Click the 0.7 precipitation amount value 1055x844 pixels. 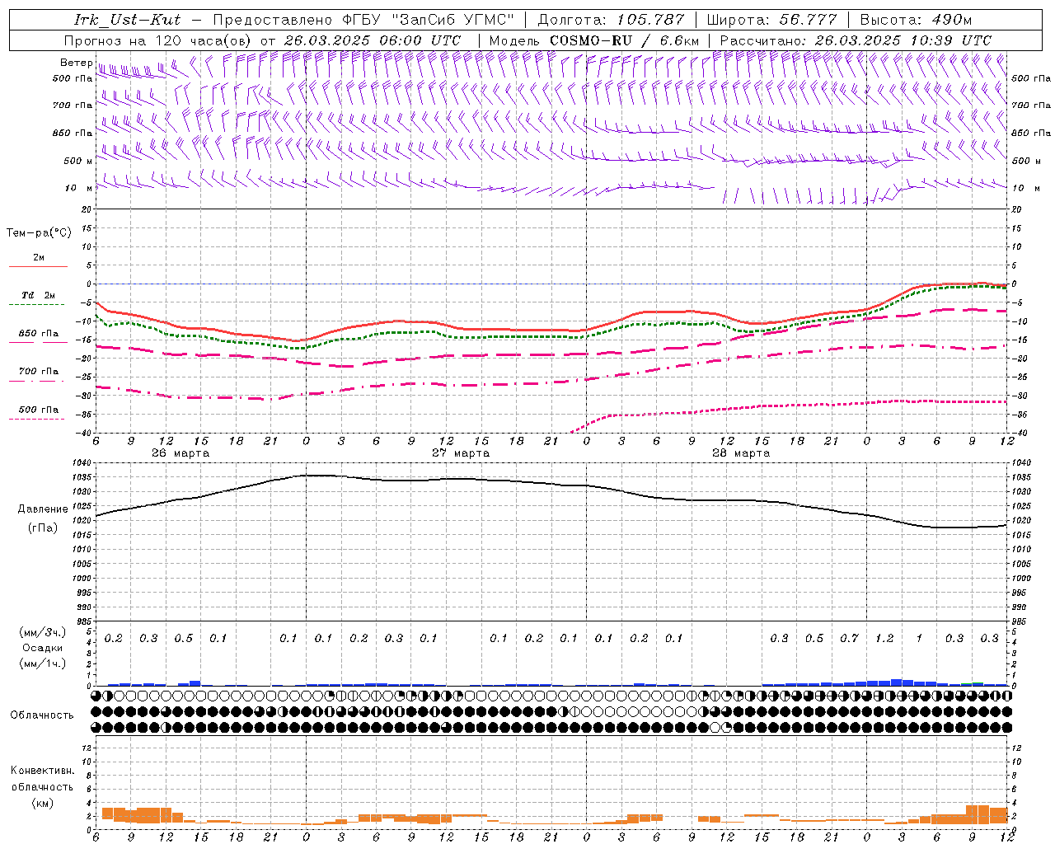coord(849,638)
